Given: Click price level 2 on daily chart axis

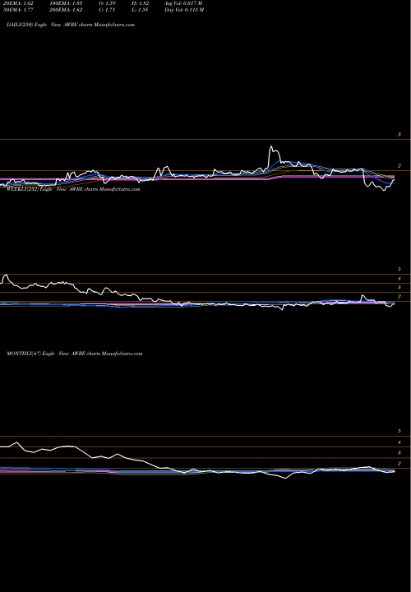Looking at the screenshot, I should (399, 166).
